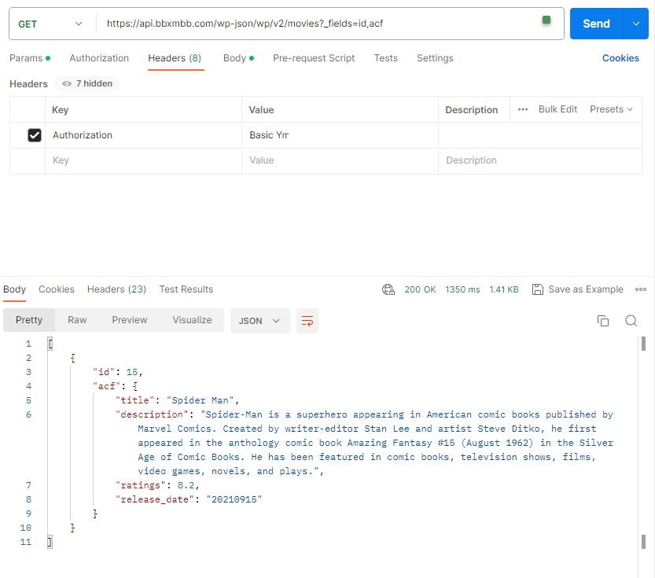Open the response options ellipsis menu
The height and width of the screenshot is (578, 655).
pyautogui.click(x=641, y=289)
